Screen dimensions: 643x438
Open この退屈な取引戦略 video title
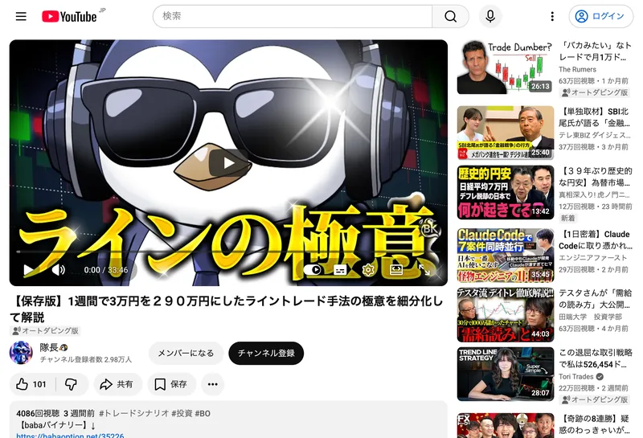tap(596, 358)
